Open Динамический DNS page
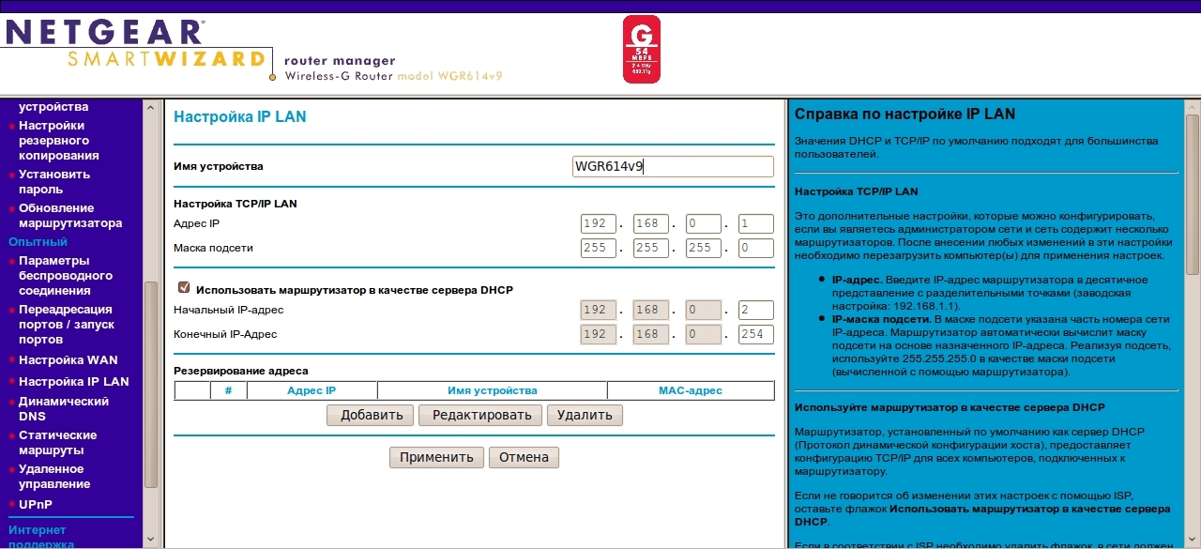This screenshot has width=1201, height=549. click(64, 409)
